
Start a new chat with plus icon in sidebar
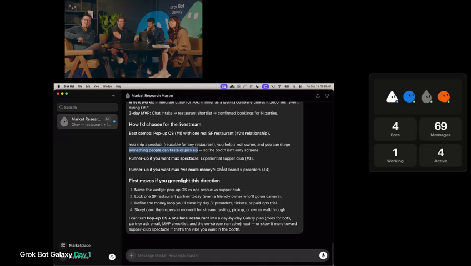pyautogui.click(x=113, y=95)
